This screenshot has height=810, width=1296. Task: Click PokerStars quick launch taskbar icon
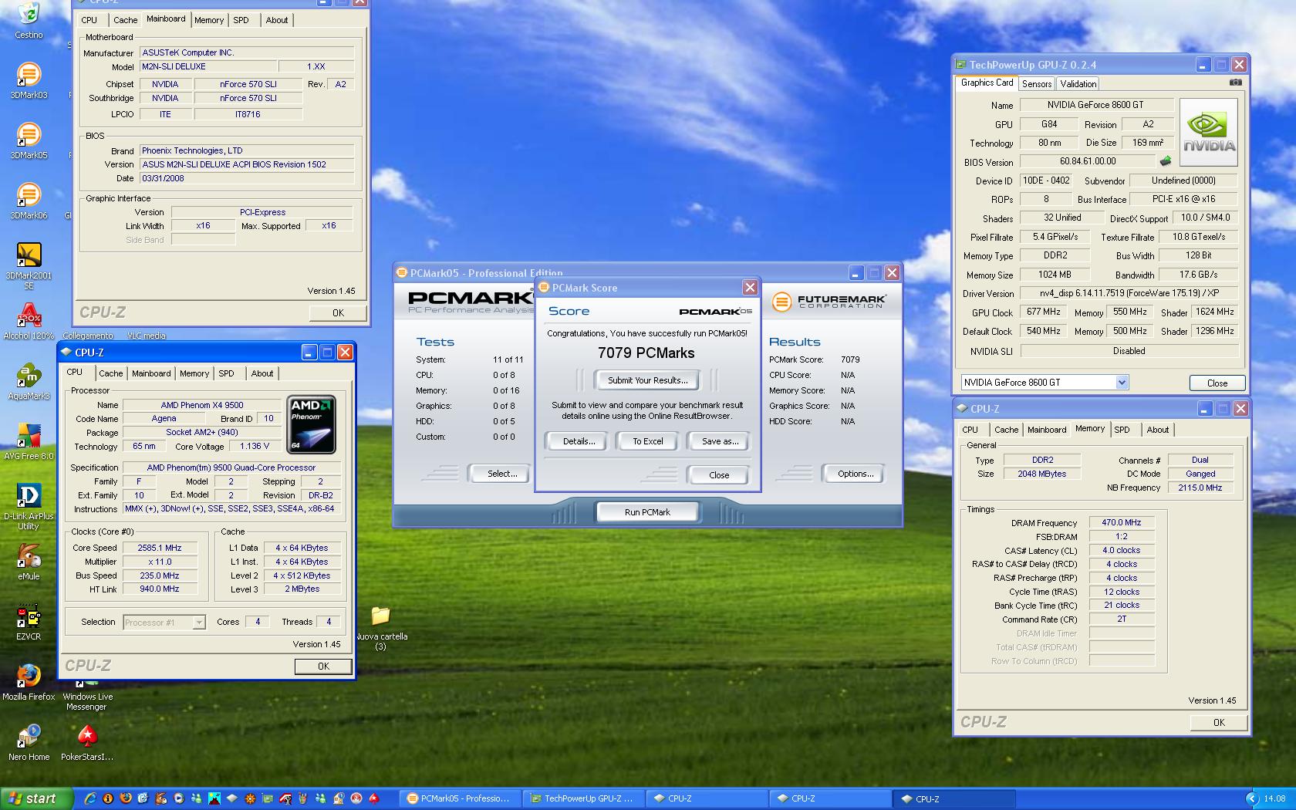pyautogui.click(x=374, y=798)
